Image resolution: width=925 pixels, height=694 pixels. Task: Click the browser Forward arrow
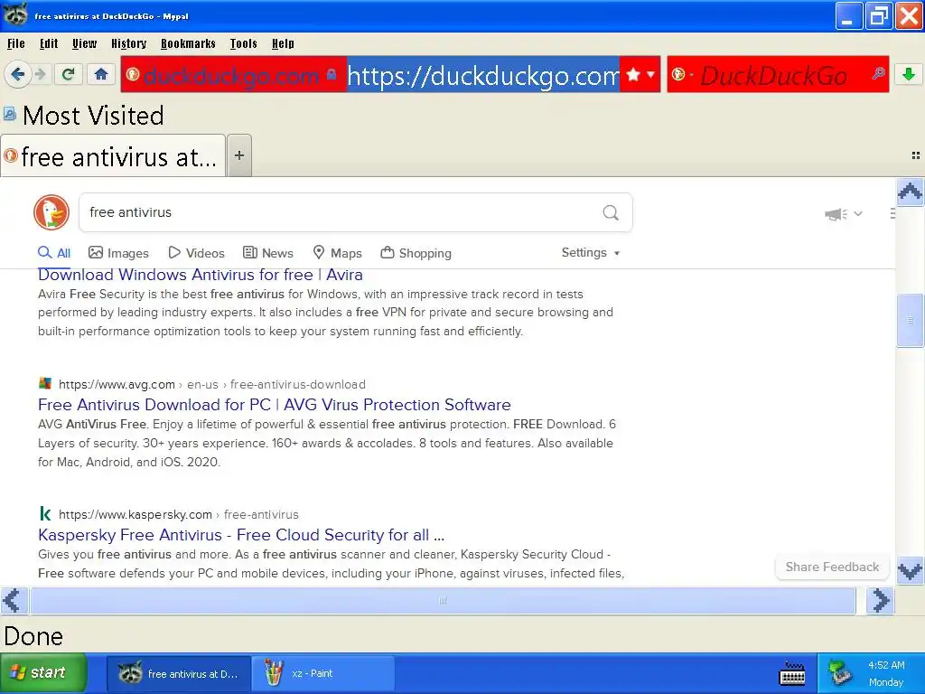[x=41, y=74]
